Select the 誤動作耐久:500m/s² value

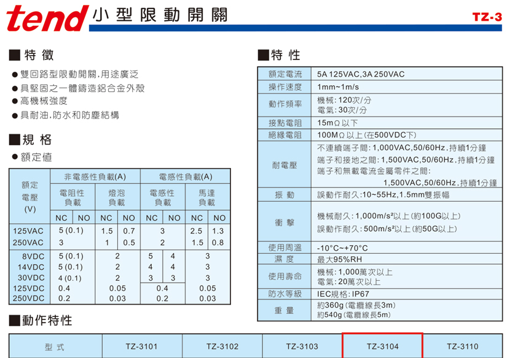387,229
